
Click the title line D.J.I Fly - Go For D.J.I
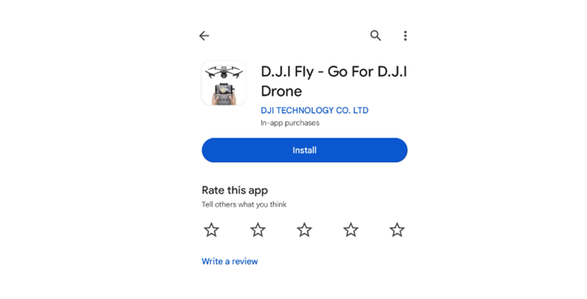pos(333,72)
